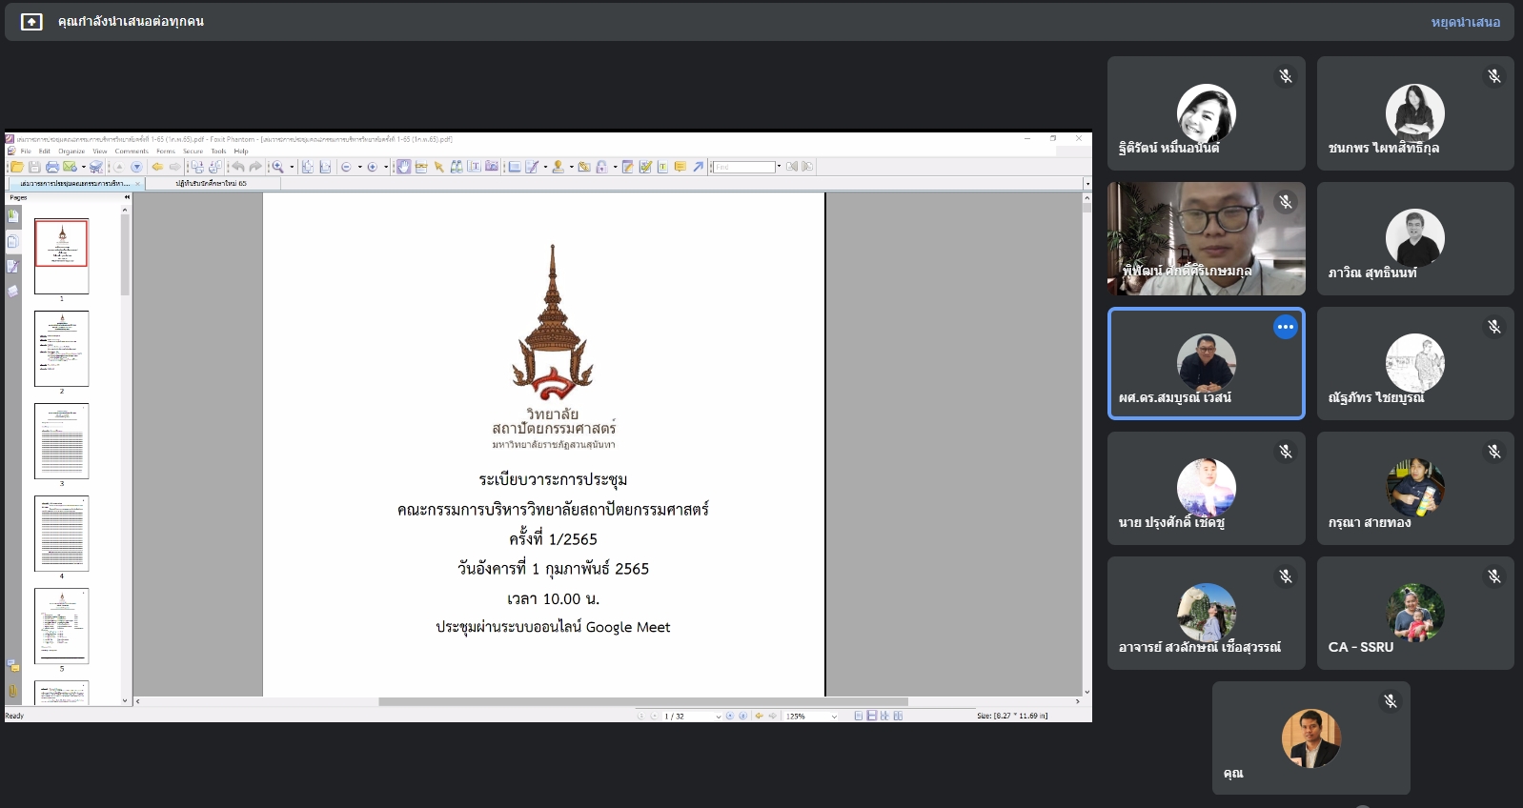Image resolution: width=1523 pixels, height=808 pixels.
Task: Click the Print icon in Foxit toolbar
Action: click(x=52, y=167)
